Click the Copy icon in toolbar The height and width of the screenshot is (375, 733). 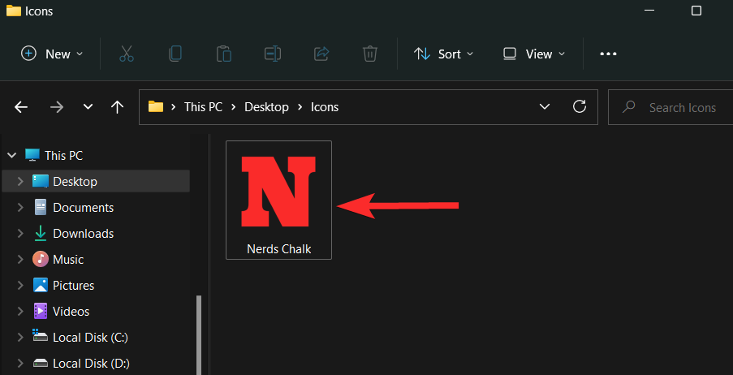pyautogui.click(x=175, y=54)
